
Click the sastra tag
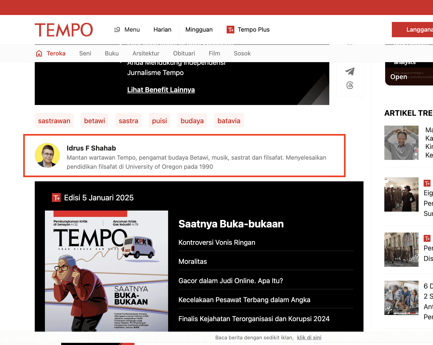[129, 121]
